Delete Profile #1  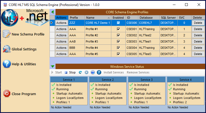[x=198, y=29]
